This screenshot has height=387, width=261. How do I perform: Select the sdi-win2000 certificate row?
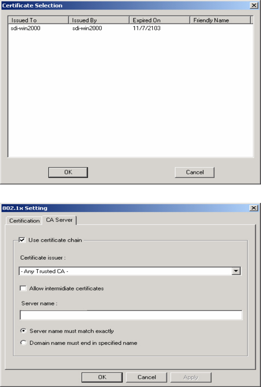(x=130, y=28)
